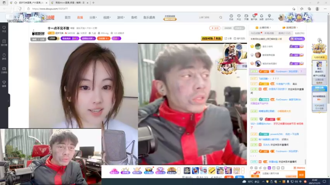330x185 pixels.
Task: Open the silver crown second-ranked user avatar
Action: [258, 55]
